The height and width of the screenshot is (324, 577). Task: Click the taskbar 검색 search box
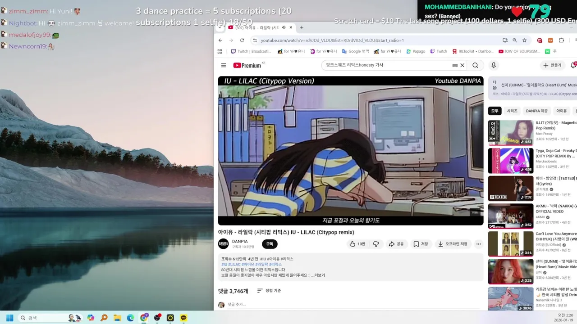[50, 318]
